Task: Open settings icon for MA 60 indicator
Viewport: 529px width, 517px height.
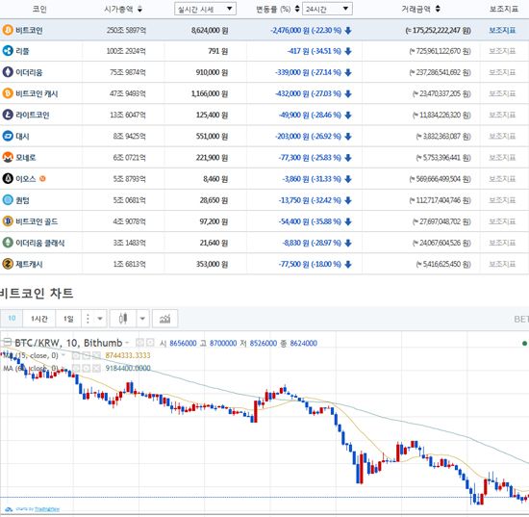Action: pos(87,368)
